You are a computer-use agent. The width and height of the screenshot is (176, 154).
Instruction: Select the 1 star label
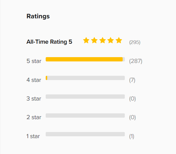(x=33, y=136)
